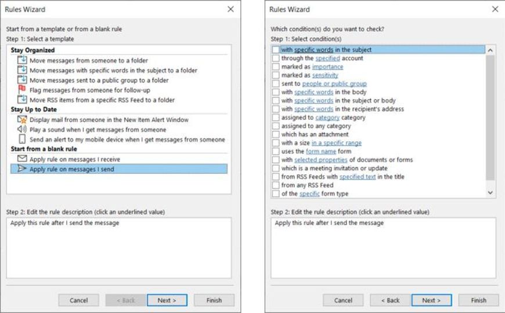Screen dimensions: 505x313
Task: Close the right Rules Wizard window
Action: [x=495, y=9]
